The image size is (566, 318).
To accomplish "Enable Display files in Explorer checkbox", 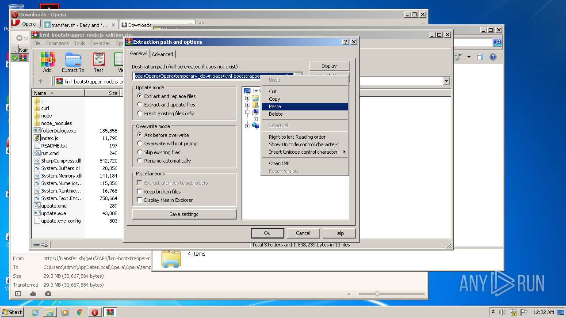I will click(140, 200).
